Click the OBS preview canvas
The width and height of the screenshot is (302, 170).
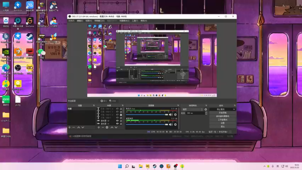[152, 60]
